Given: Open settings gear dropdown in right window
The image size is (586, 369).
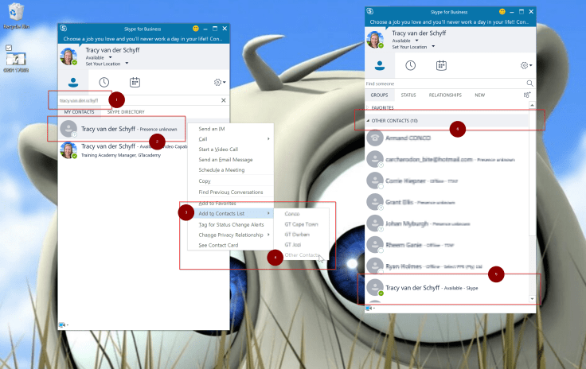Looking at the screenshot, I should 525,66.
